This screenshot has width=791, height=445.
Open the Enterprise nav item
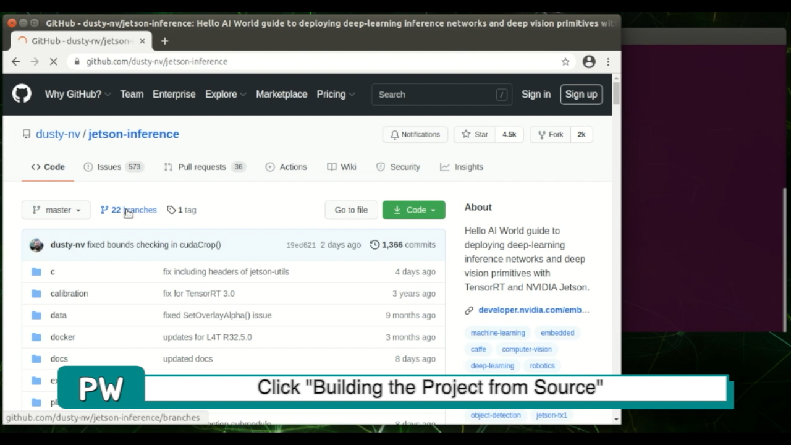pos(174,94)
